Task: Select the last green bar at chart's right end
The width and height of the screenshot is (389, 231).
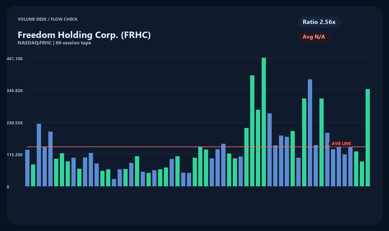Action: coord(368,138)
